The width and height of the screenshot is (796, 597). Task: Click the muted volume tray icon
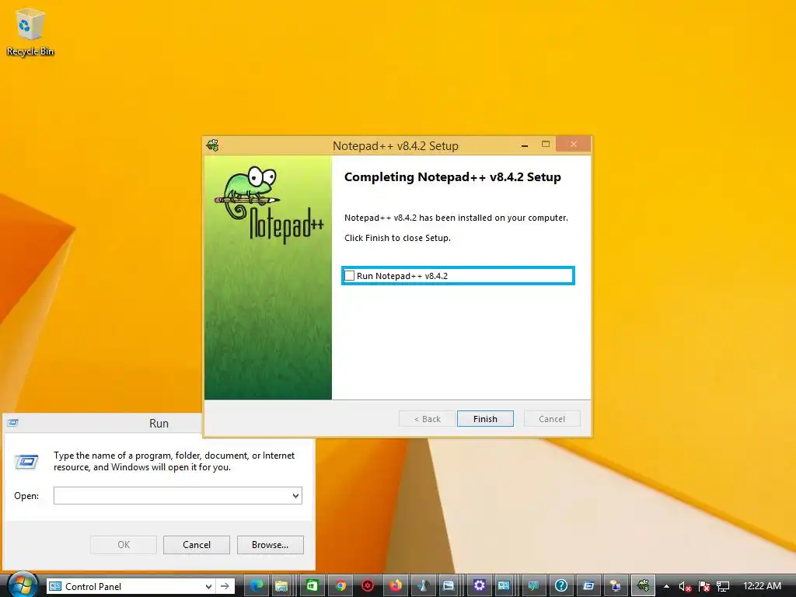pos(685,587)
